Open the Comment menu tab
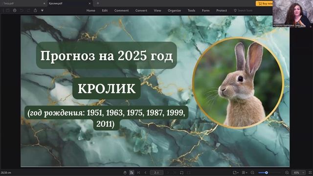The width and height of the screenshot is (313, 176). tap(121, 11)
